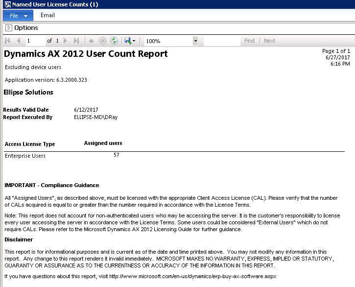Click the Ellipse Solutions company name
The image size is (355, 287).
click(x=28, y=93)
